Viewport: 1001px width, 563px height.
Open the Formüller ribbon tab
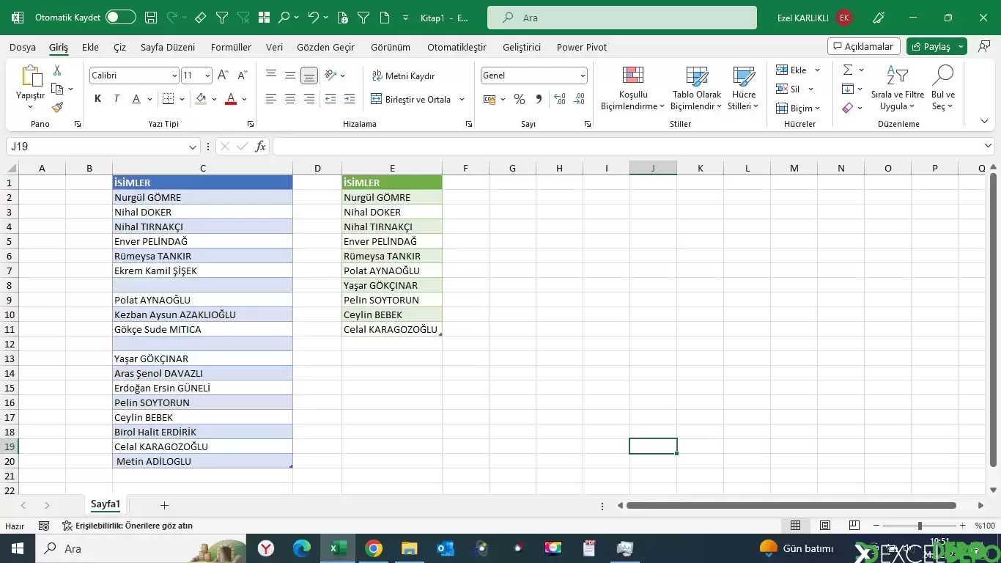point(231,47)
